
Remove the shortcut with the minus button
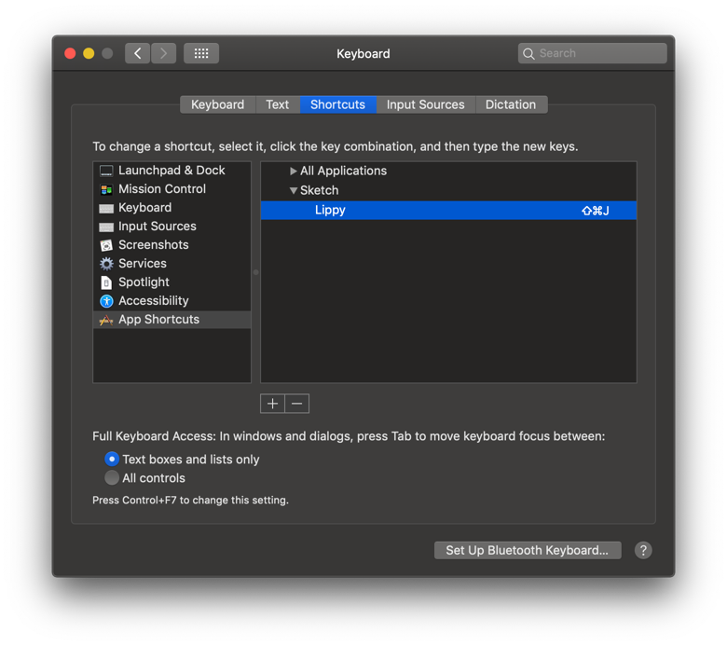296,404
